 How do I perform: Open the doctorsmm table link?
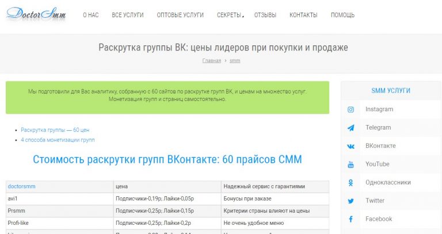point(22,186)
